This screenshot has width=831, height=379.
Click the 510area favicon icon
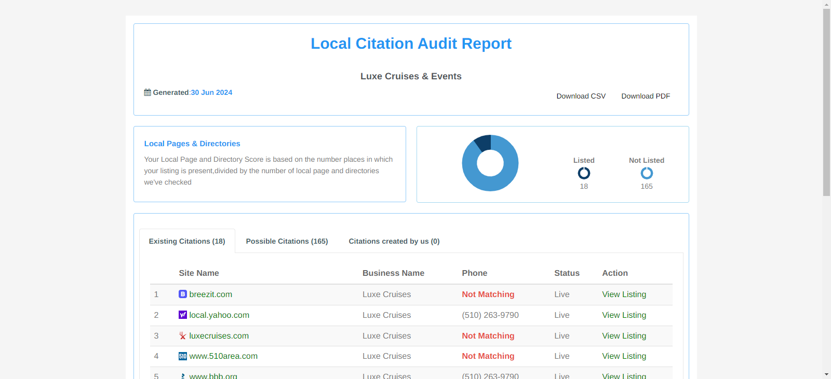(183, 356)
